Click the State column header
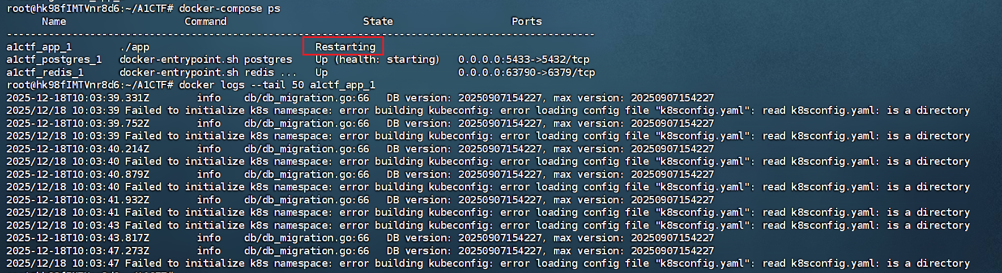 [378, 22]
